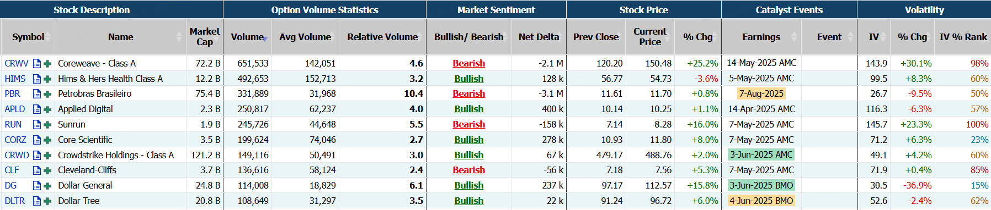Open the CRWV symbol link
This screenshot has width=991, height=210.
pyautogui.click(x=17, y=64)
